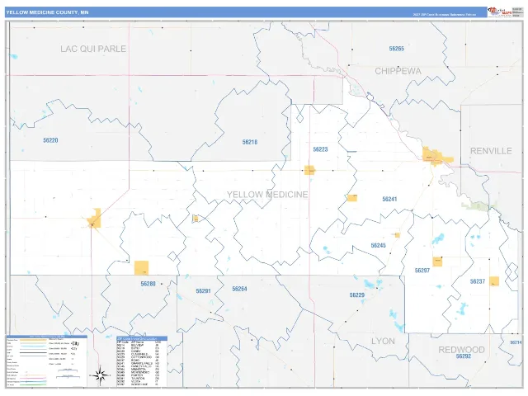Image resolution: width=528 pixels, height=396 pixels.
Task: Click the publisher logo in the header
Action: click(500, 12)
